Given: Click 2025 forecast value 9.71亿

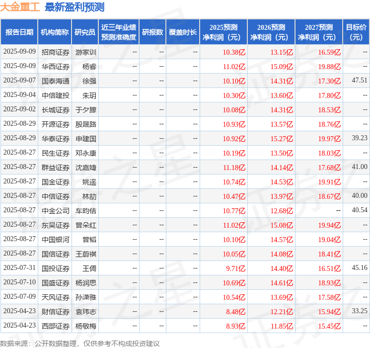Looking at the screenshot, I should coord(236,268).
